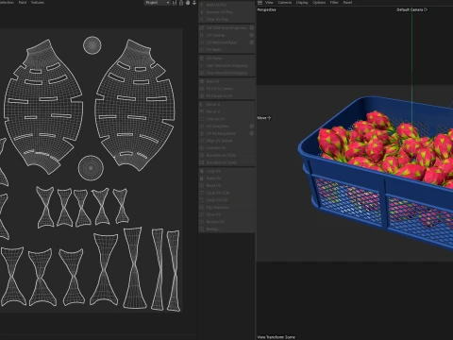
Task: Open the viewport Options menu
Action: 319,3
